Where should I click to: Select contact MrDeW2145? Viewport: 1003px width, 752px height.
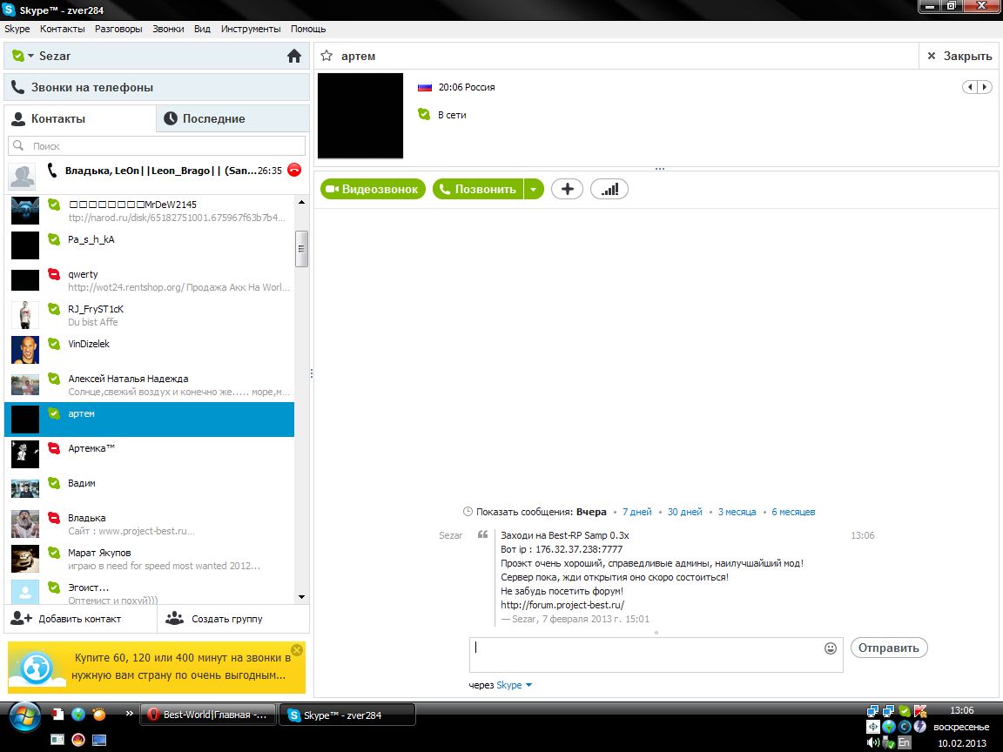pos(149,211)
